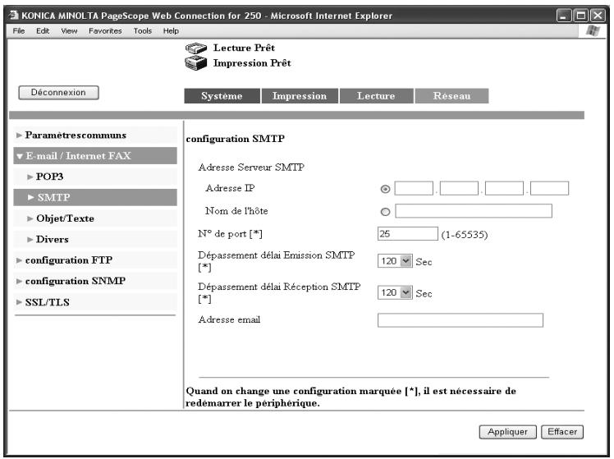Click the 'configuration SMTP' heading text
This screenshot has height=459, width=614.
pyautogui.click(x=236, y=139)
